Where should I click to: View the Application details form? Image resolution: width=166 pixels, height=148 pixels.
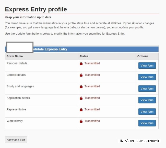pos(147,100)
